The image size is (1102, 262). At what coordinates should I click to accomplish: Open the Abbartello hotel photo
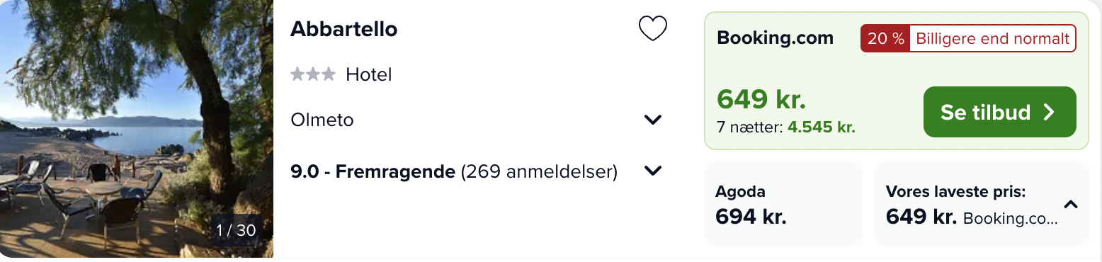(137, 129)
